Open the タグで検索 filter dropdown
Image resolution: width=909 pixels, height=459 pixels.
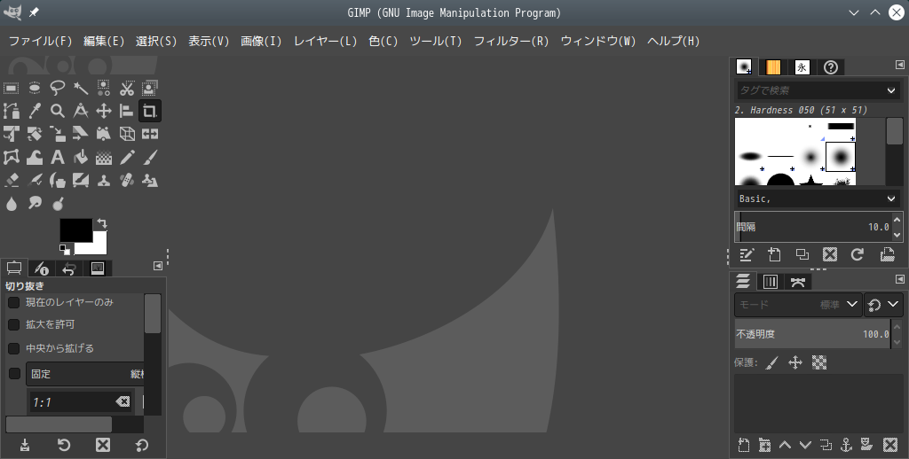891,90
